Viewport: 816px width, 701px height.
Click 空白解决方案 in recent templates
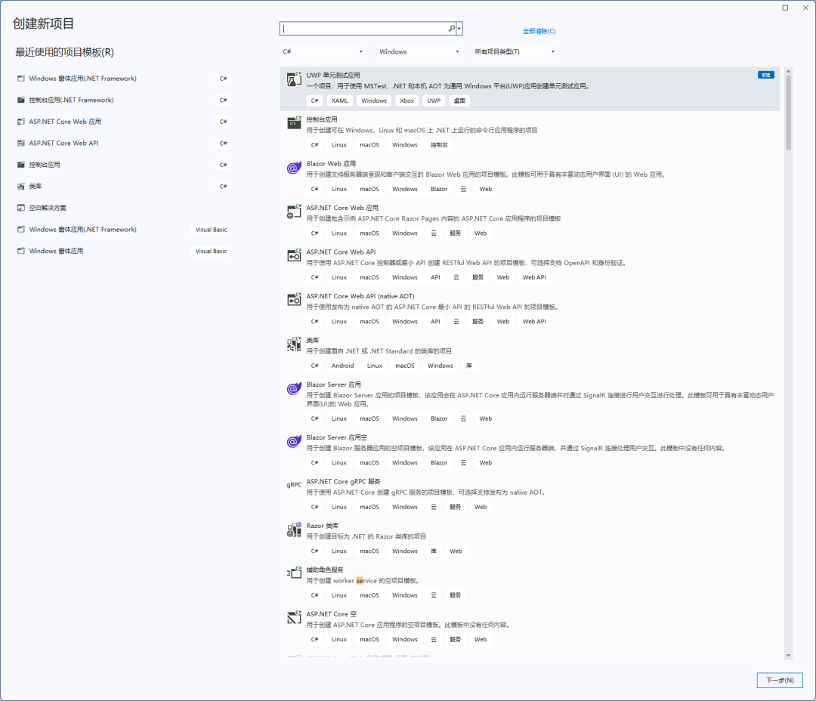tap(48, 208)
